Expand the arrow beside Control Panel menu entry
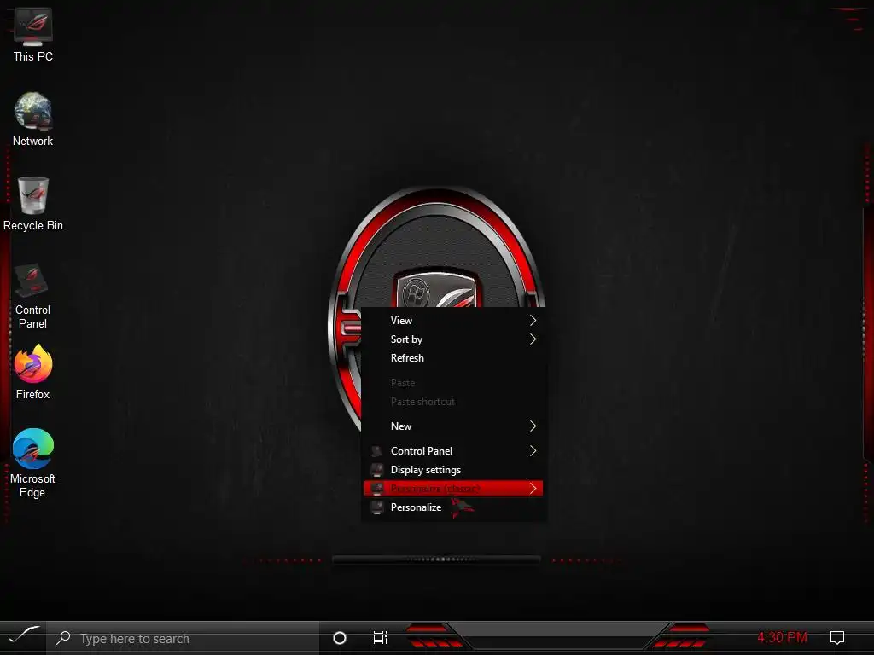 point(533,450)
